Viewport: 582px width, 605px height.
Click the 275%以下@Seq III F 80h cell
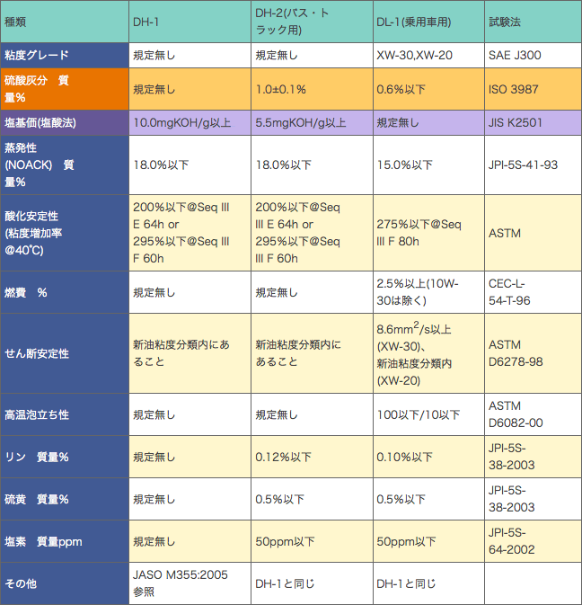pos(427,233)
